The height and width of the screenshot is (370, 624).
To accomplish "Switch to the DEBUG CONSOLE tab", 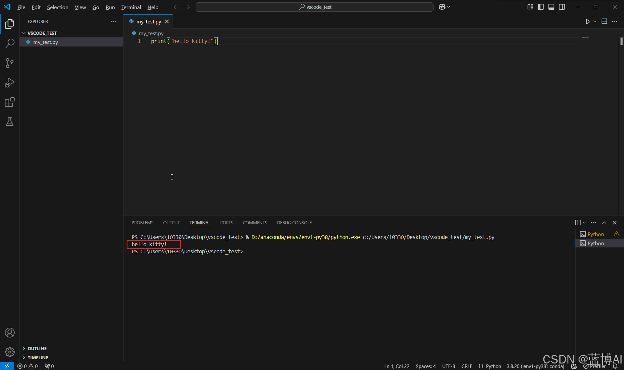I will pyautogui.click(x=294, y=223).
